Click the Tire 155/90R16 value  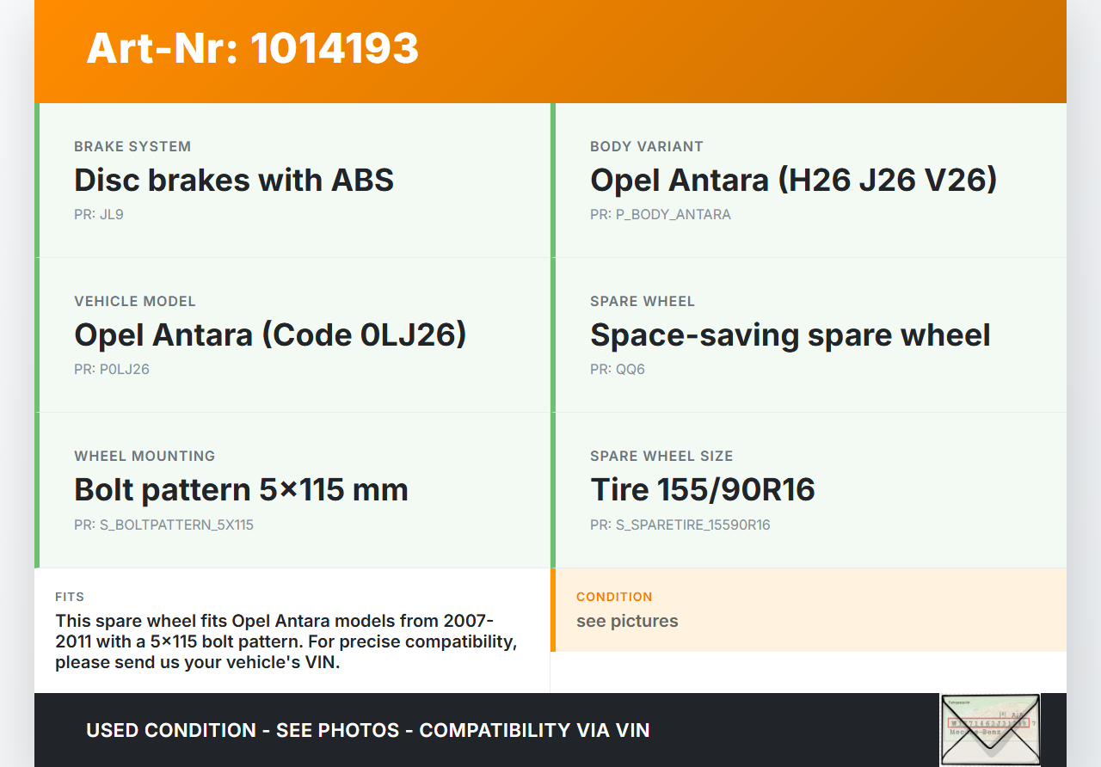point(702,490)
